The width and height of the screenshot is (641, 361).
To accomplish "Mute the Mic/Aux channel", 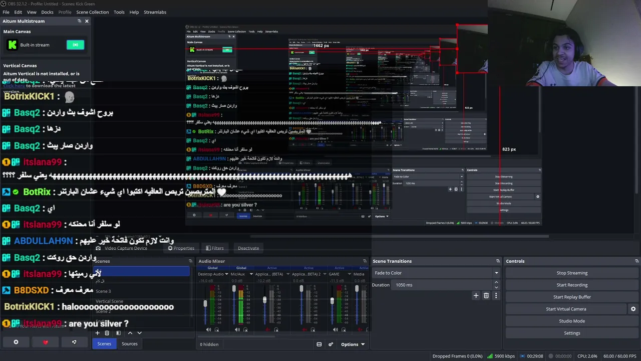I will click(x=237, y=330).
